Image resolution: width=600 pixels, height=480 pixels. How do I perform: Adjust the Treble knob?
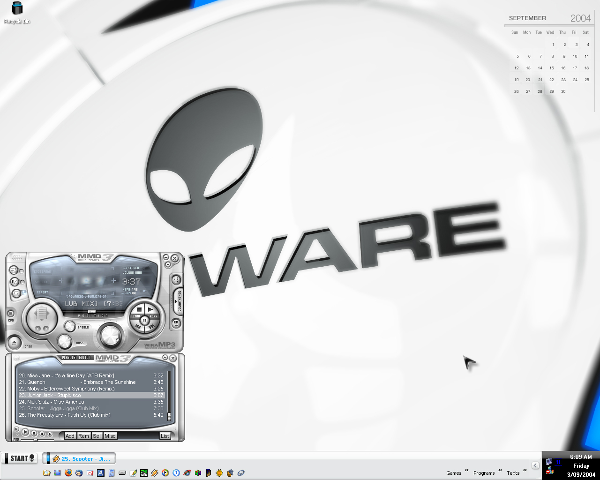(x=70, y=326)
